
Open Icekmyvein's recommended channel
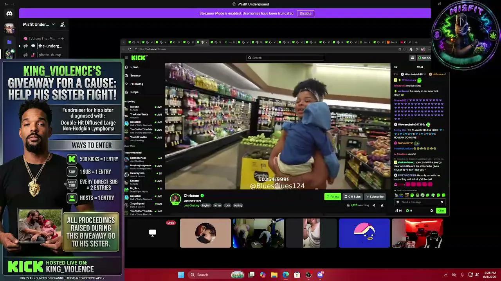point(143,174)
